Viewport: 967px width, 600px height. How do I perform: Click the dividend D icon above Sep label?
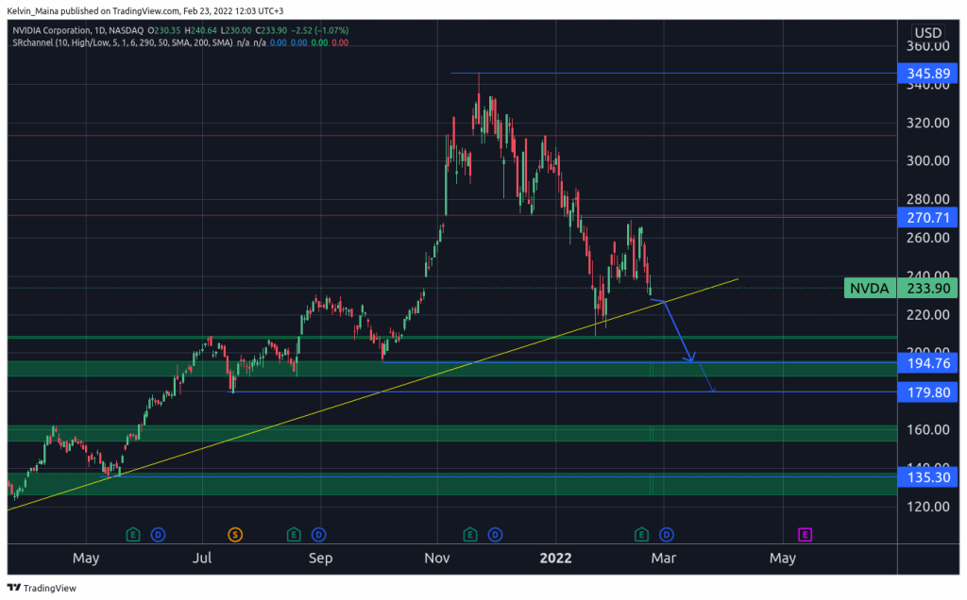point(319,535)
